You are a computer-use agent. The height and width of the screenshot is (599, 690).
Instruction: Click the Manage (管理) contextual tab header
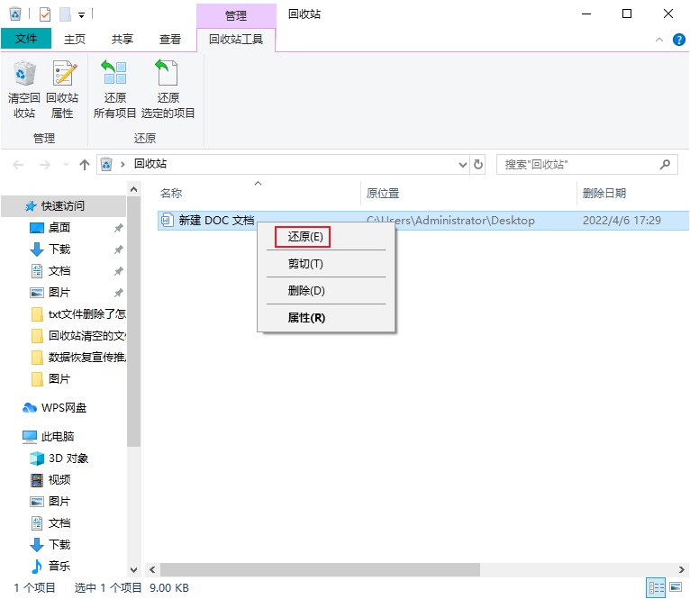coord(236,16)
